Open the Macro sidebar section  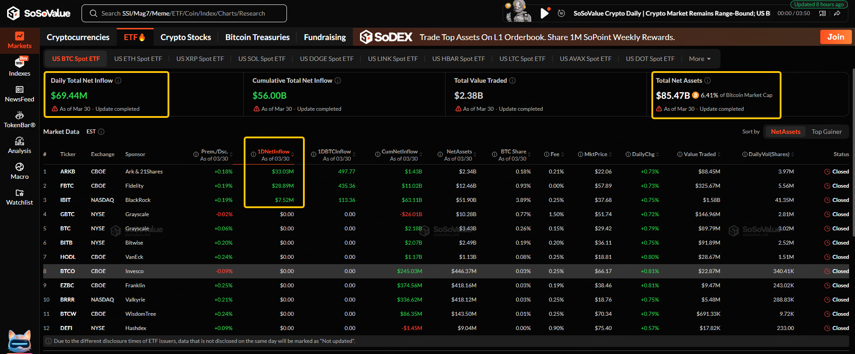[20, 171]
